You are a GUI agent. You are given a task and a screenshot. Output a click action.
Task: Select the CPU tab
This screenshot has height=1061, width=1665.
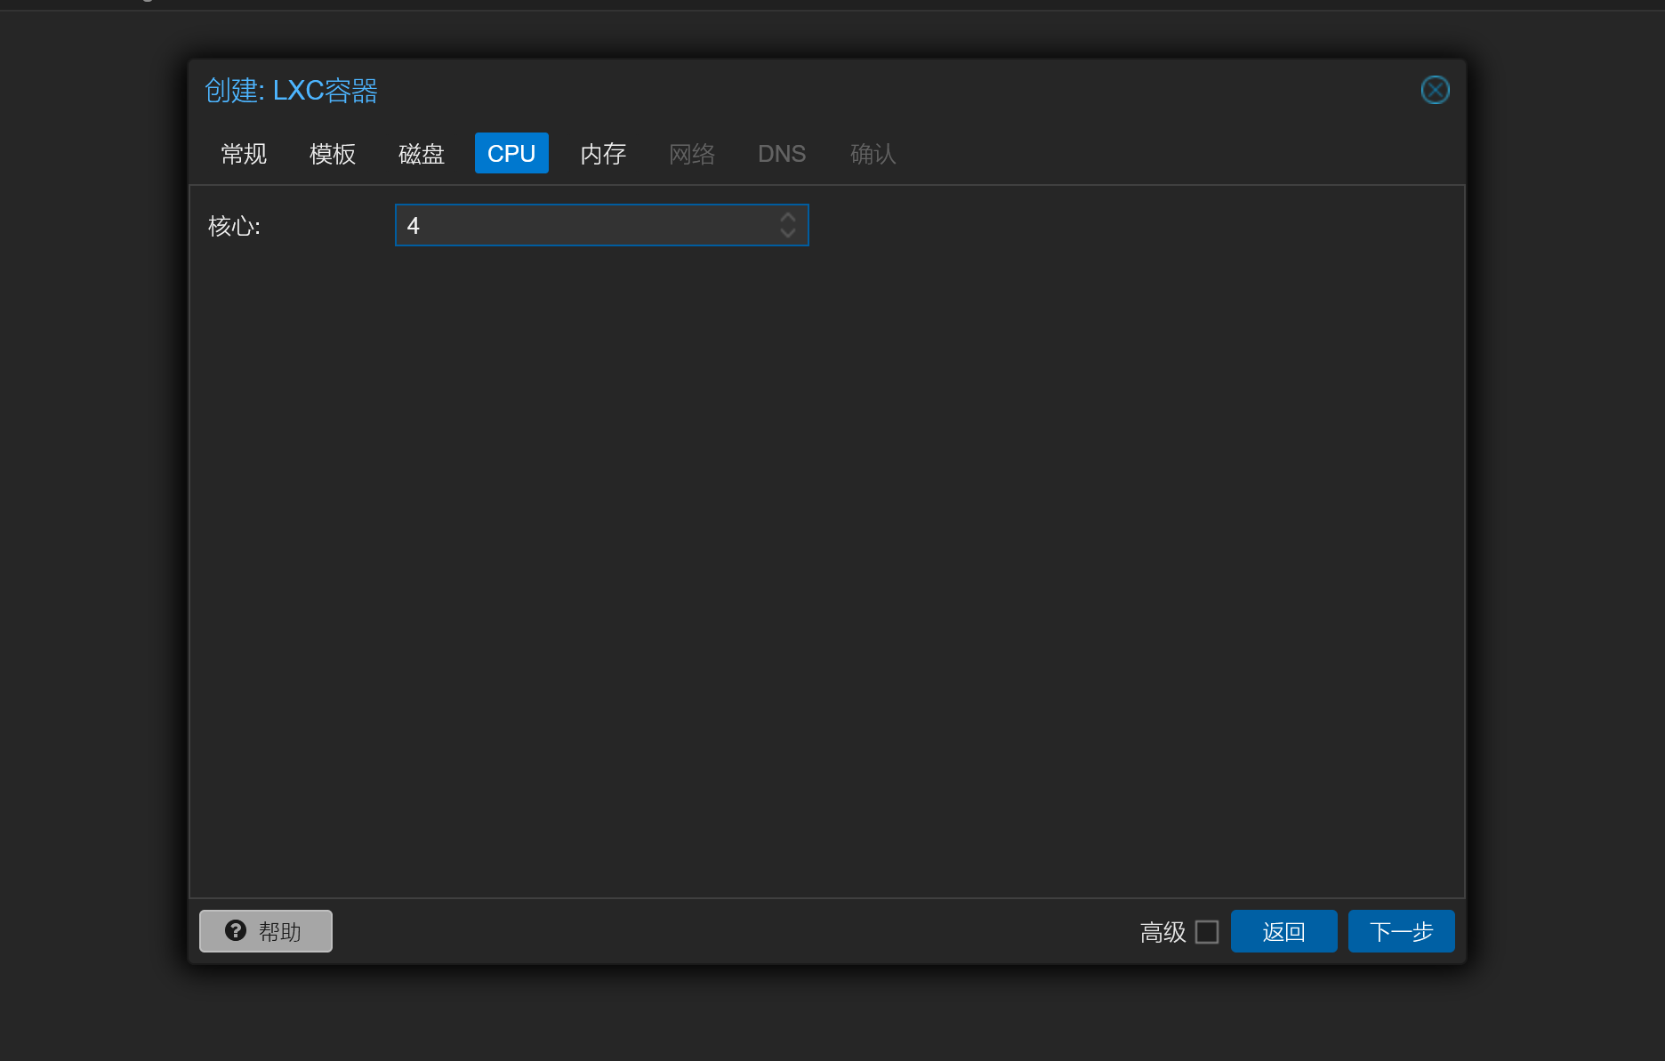coord(511,154)
